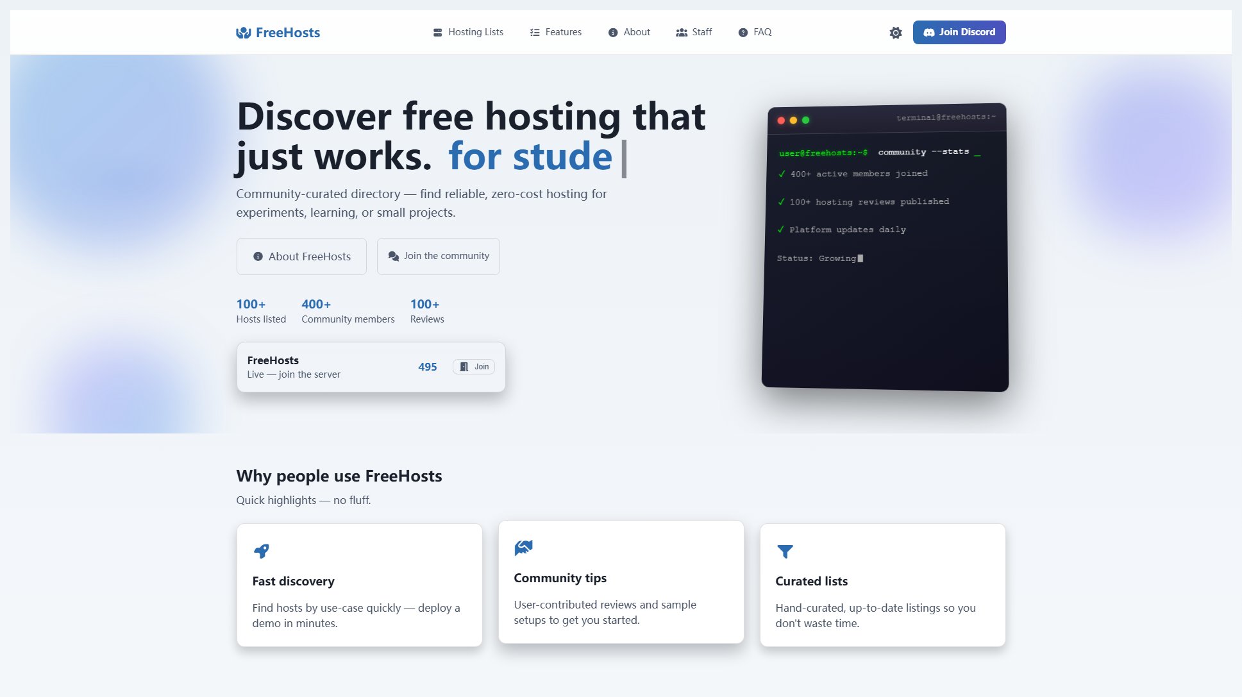
Task: Click the FAQ question mark icon
Action: [x=743, y=32]
